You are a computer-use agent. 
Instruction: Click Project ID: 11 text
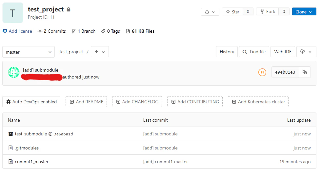pos(41,17)
